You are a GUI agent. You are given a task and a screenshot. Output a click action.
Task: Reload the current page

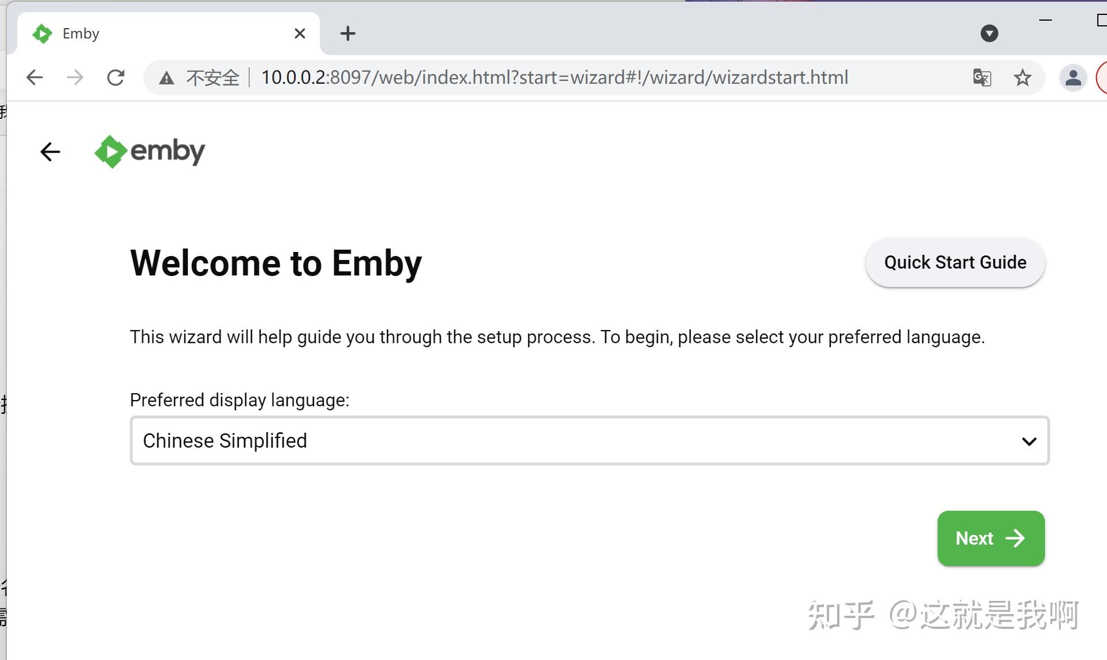[x=116, y=77]
